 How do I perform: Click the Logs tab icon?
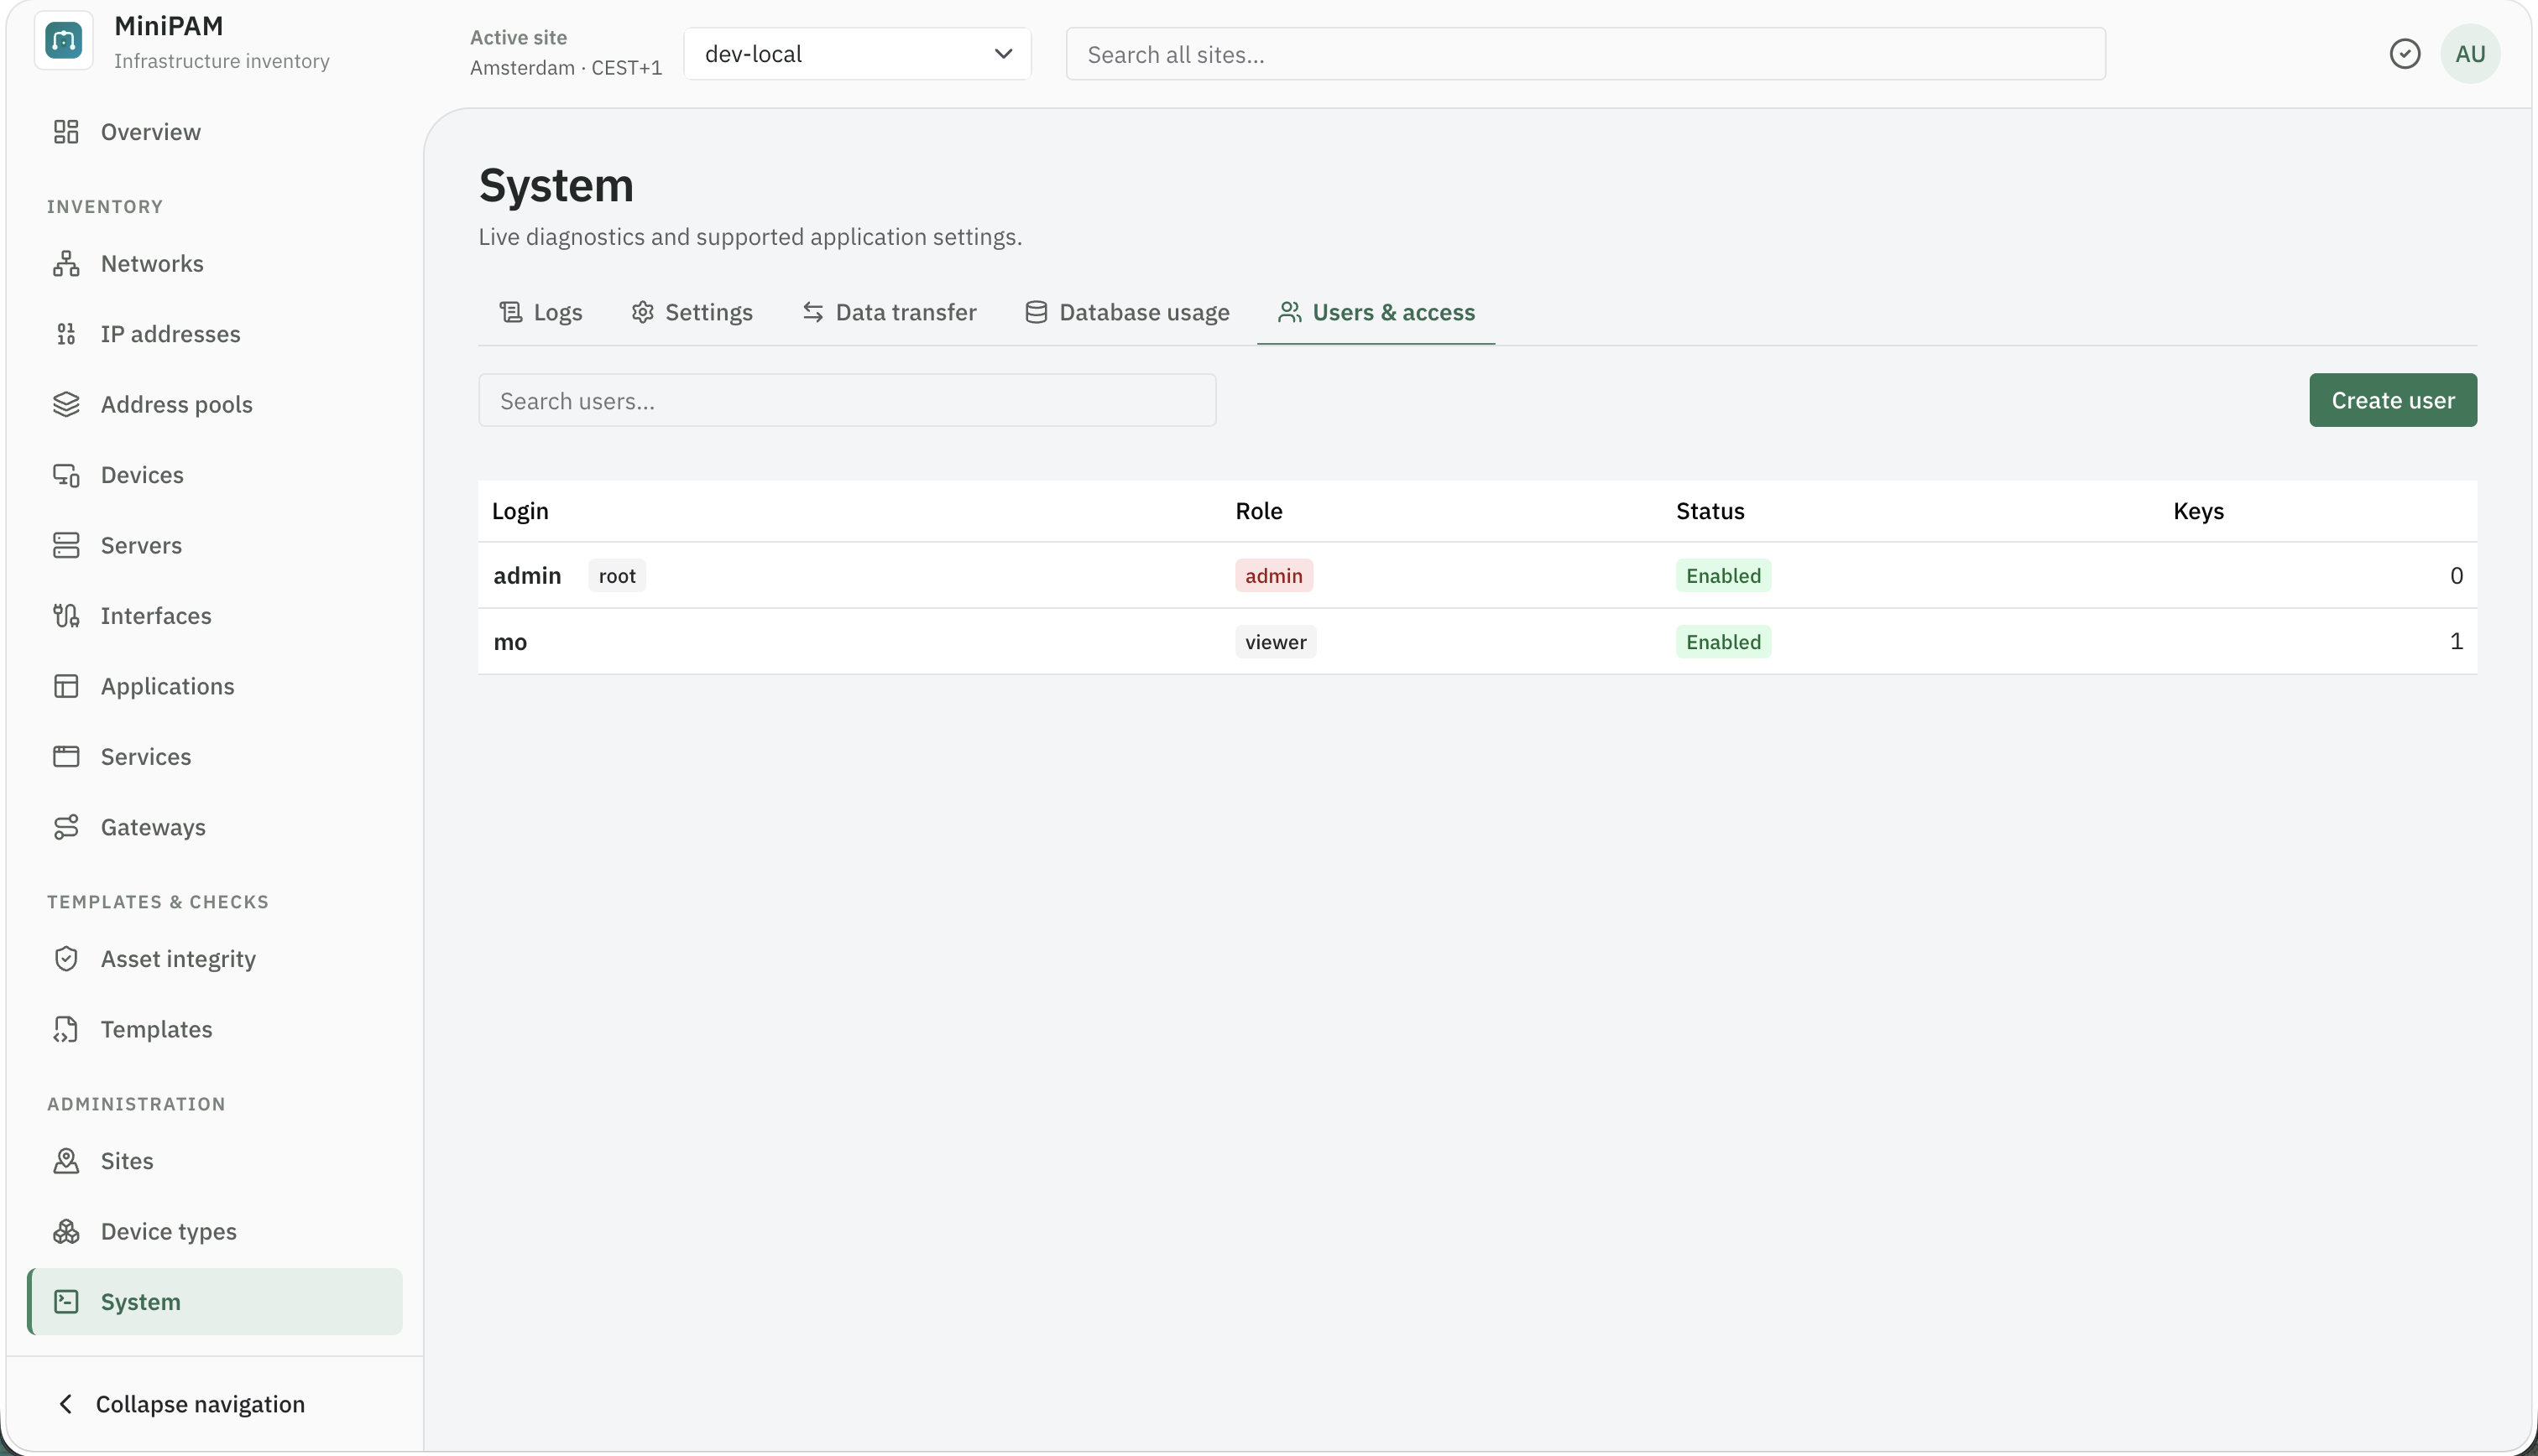coord(511,313)
